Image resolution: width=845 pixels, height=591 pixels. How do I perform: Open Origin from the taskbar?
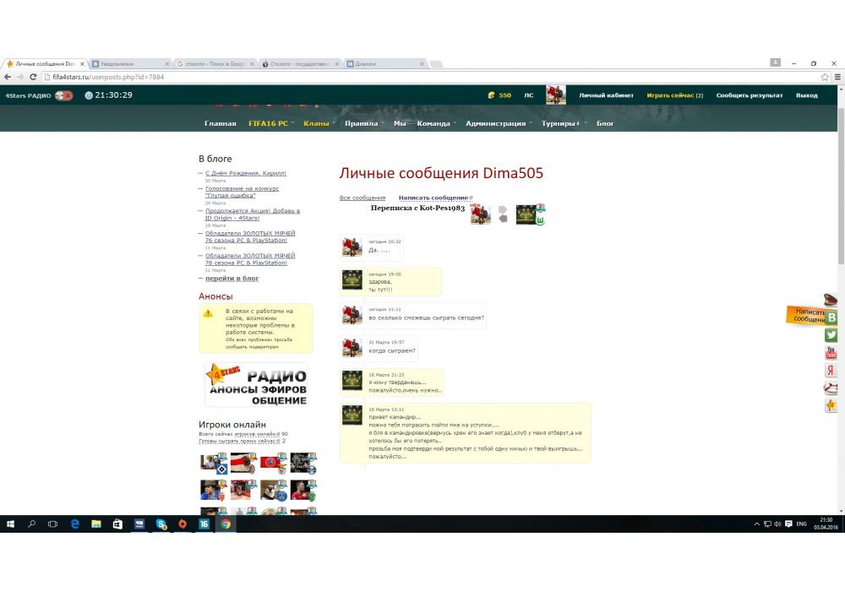pyautogui.click(x=183, y=523)
